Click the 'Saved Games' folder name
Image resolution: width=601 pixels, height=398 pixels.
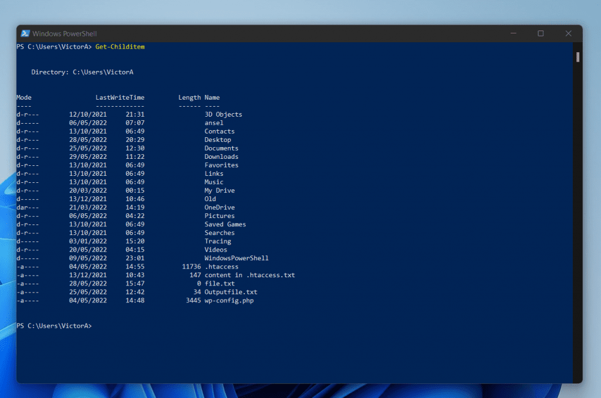[225, 224]
